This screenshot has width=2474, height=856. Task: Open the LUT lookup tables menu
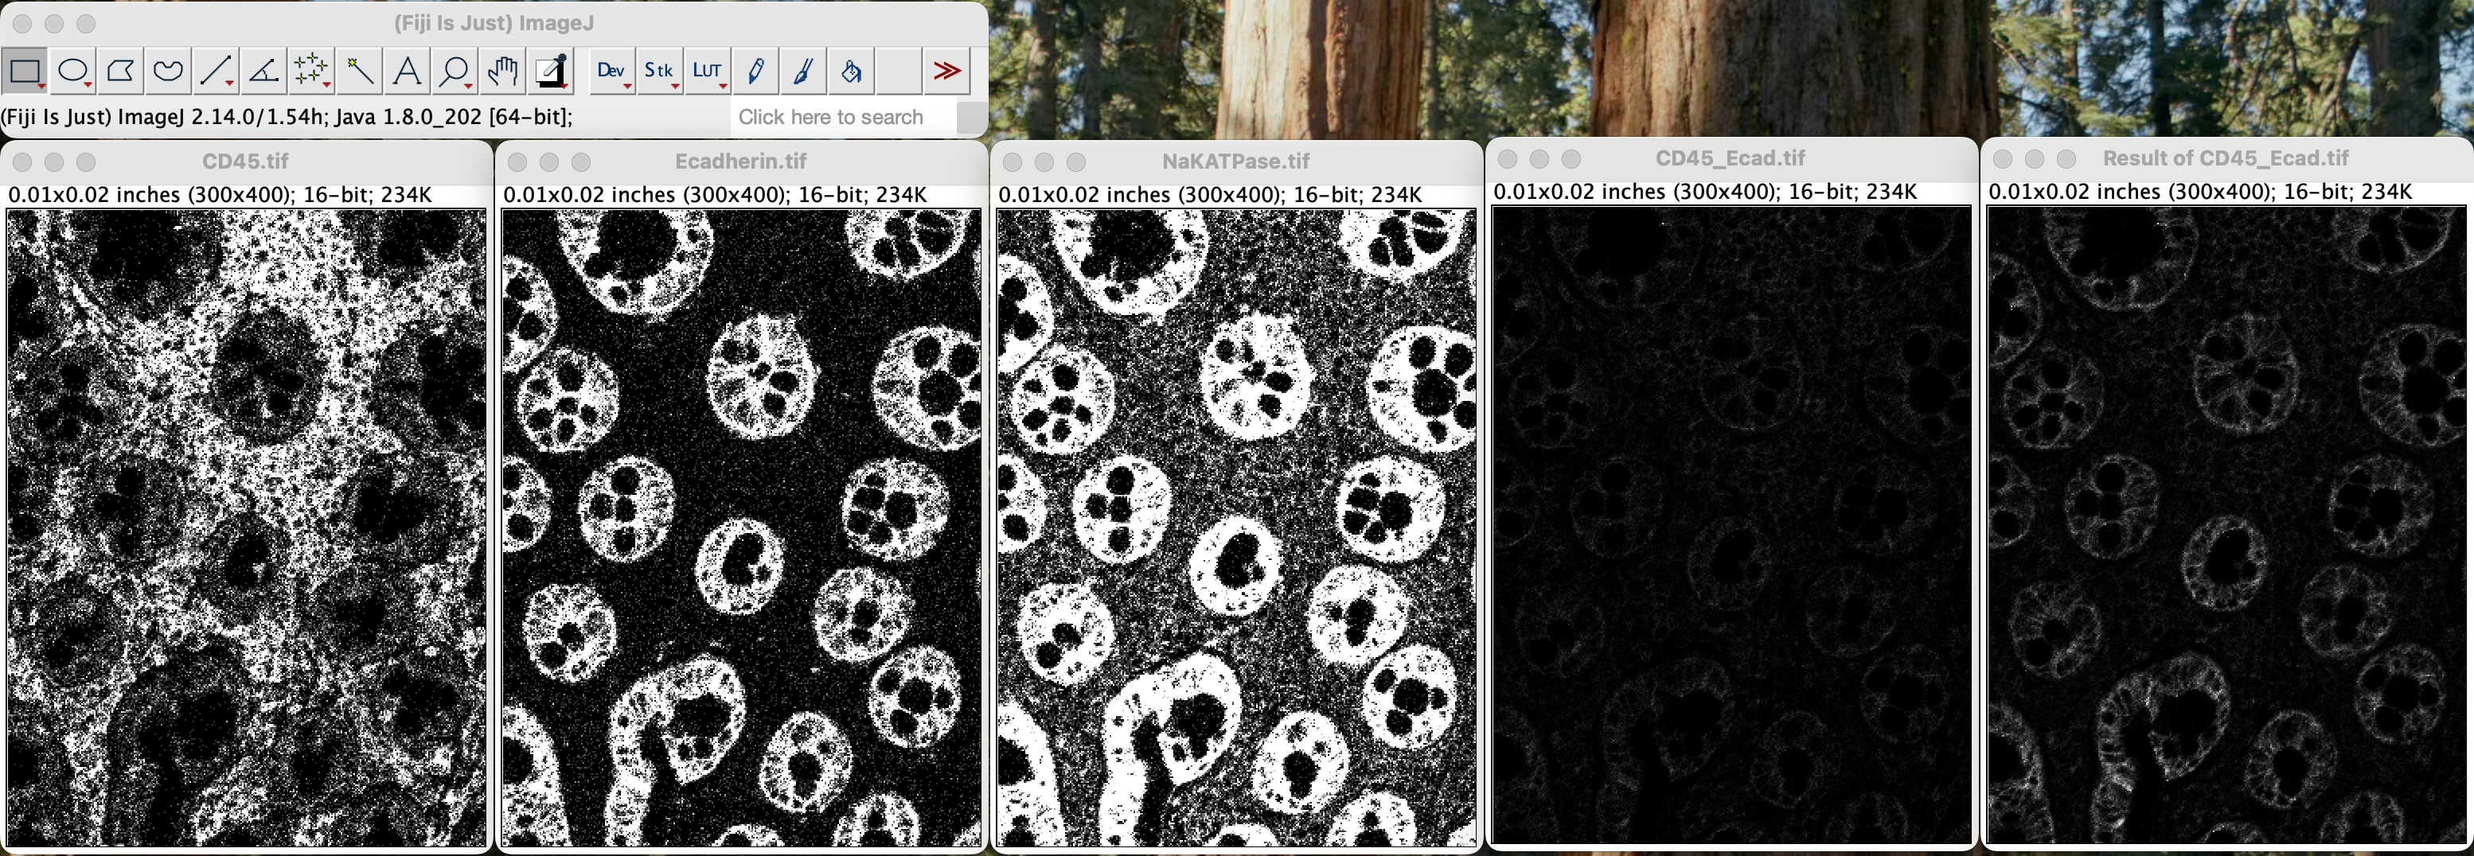[707, 71]
